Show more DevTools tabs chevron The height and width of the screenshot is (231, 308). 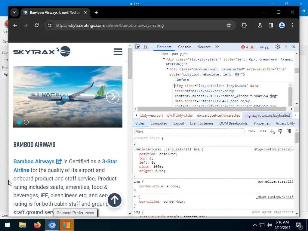coord(217,47)
